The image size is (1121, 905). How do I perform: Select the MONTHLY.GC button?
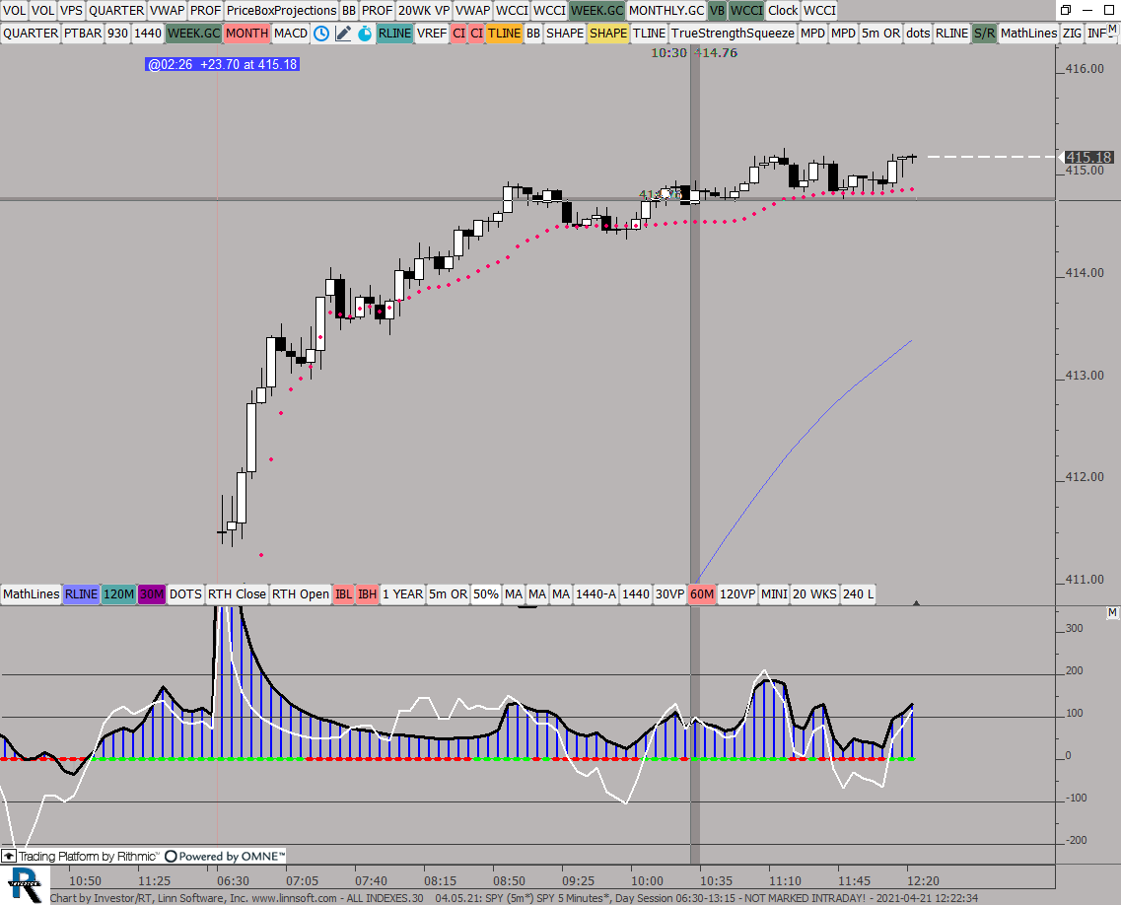click(x=667, y=11)
